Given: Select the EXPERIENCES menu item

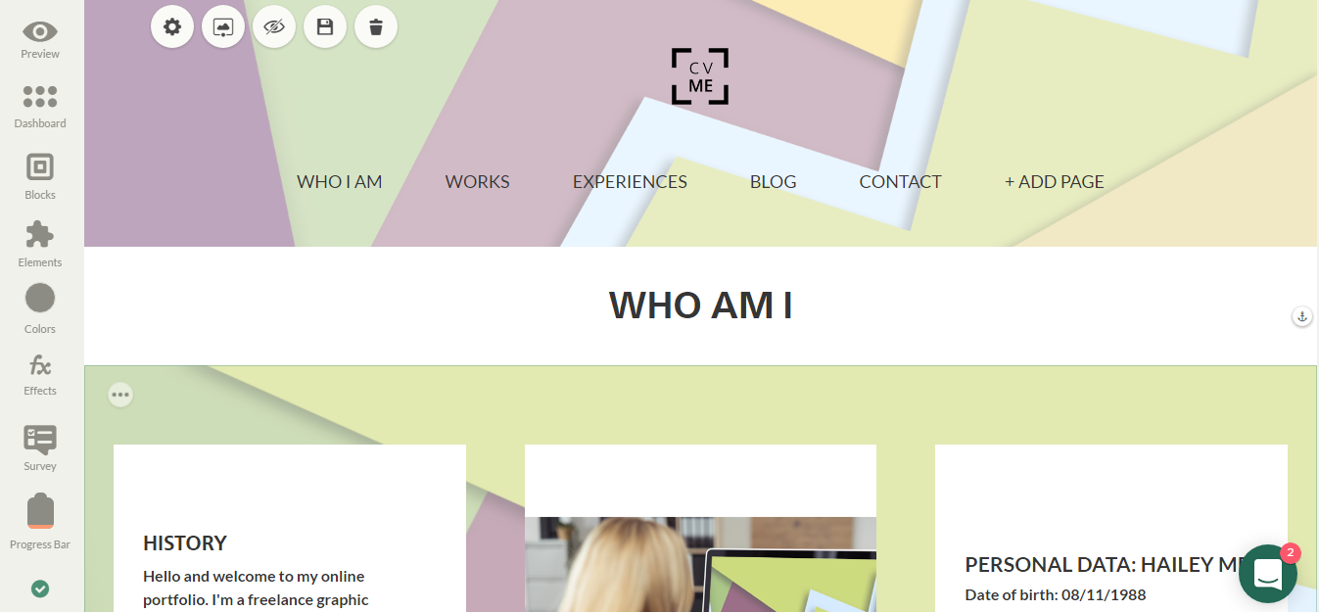Looking at the screenshot, I should coord(630,182).
